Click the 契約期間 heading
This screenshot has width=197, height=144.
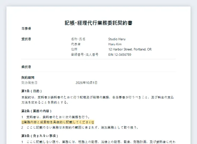pyautogui.click(x=28, y=78)
